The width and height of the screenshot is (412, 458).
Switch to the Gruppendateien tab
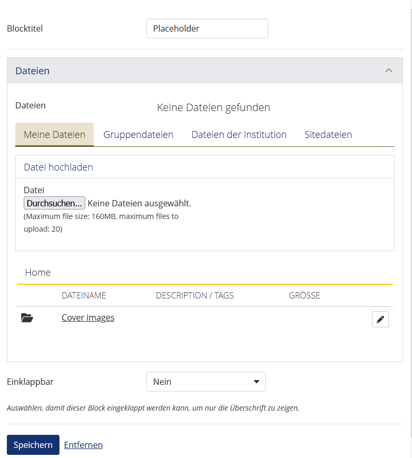point(138,134)
